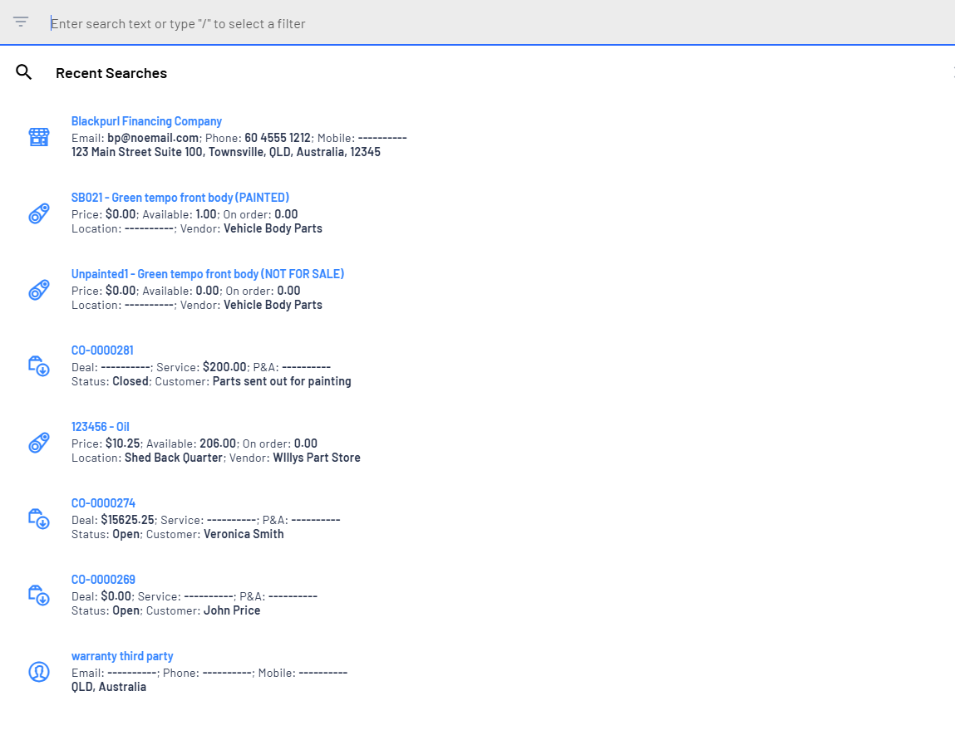Open SB021 - Green tempo front body (PAINTED)

coord(180,198)
